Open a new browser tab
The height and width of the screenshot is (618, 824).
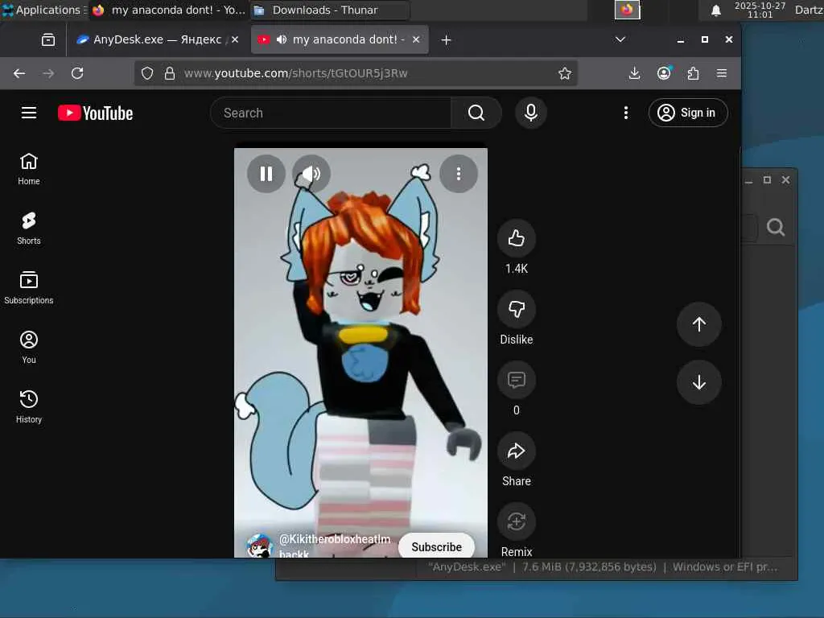446,40
